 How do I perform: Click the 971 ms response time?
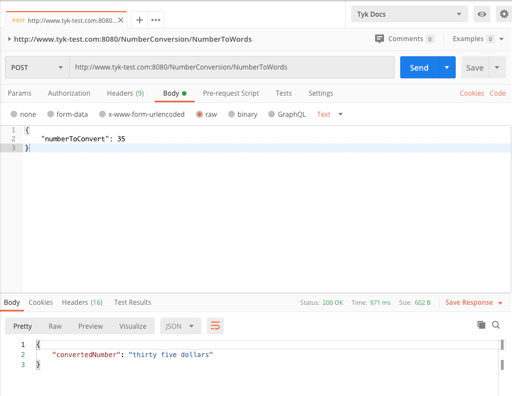click(x=380, y=303)
